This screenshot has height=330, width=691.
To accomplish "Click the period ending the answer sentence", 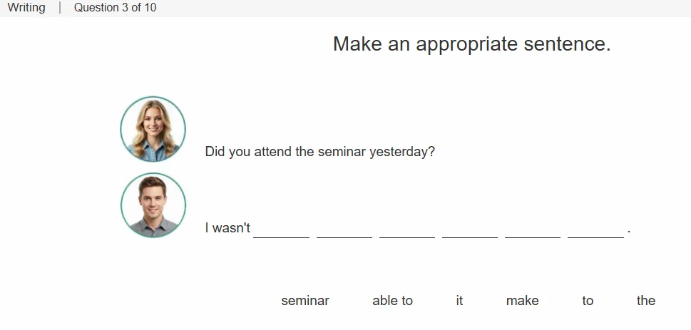I will tap(629, 232).
